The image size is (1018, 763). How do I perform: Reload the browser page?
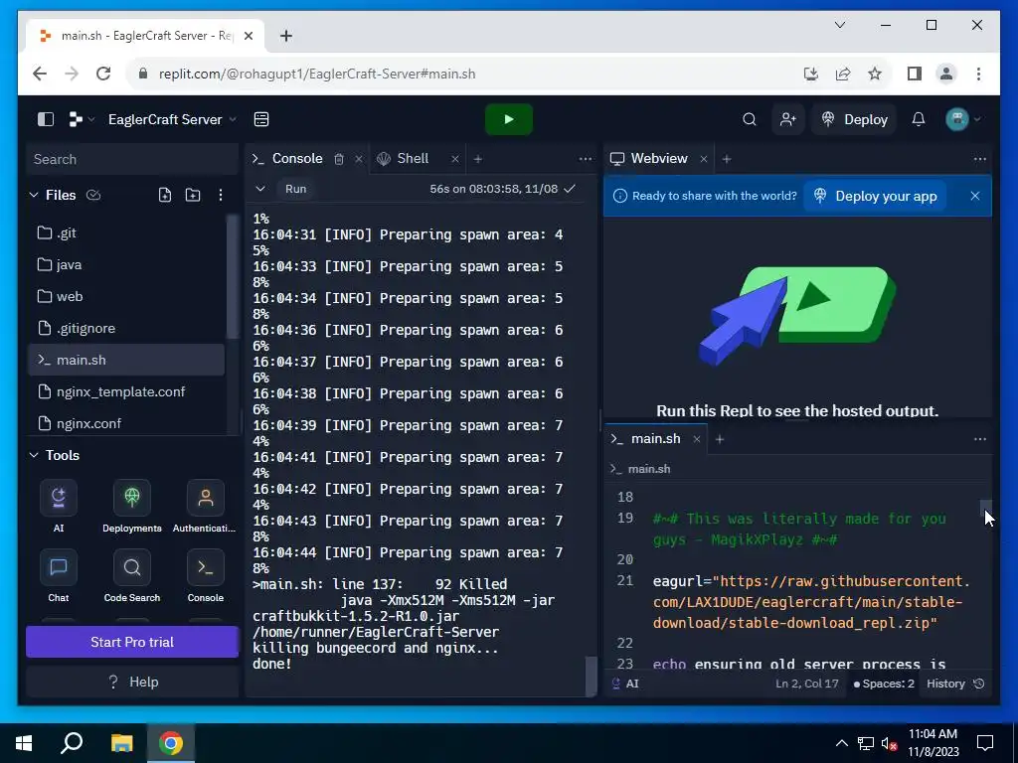point(103,74)
